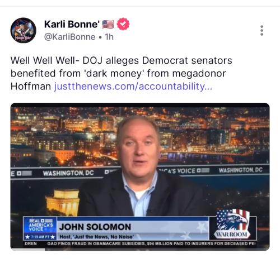
Task: Tap the post text about DOJ allegations
Action: [x=122, y=73]
